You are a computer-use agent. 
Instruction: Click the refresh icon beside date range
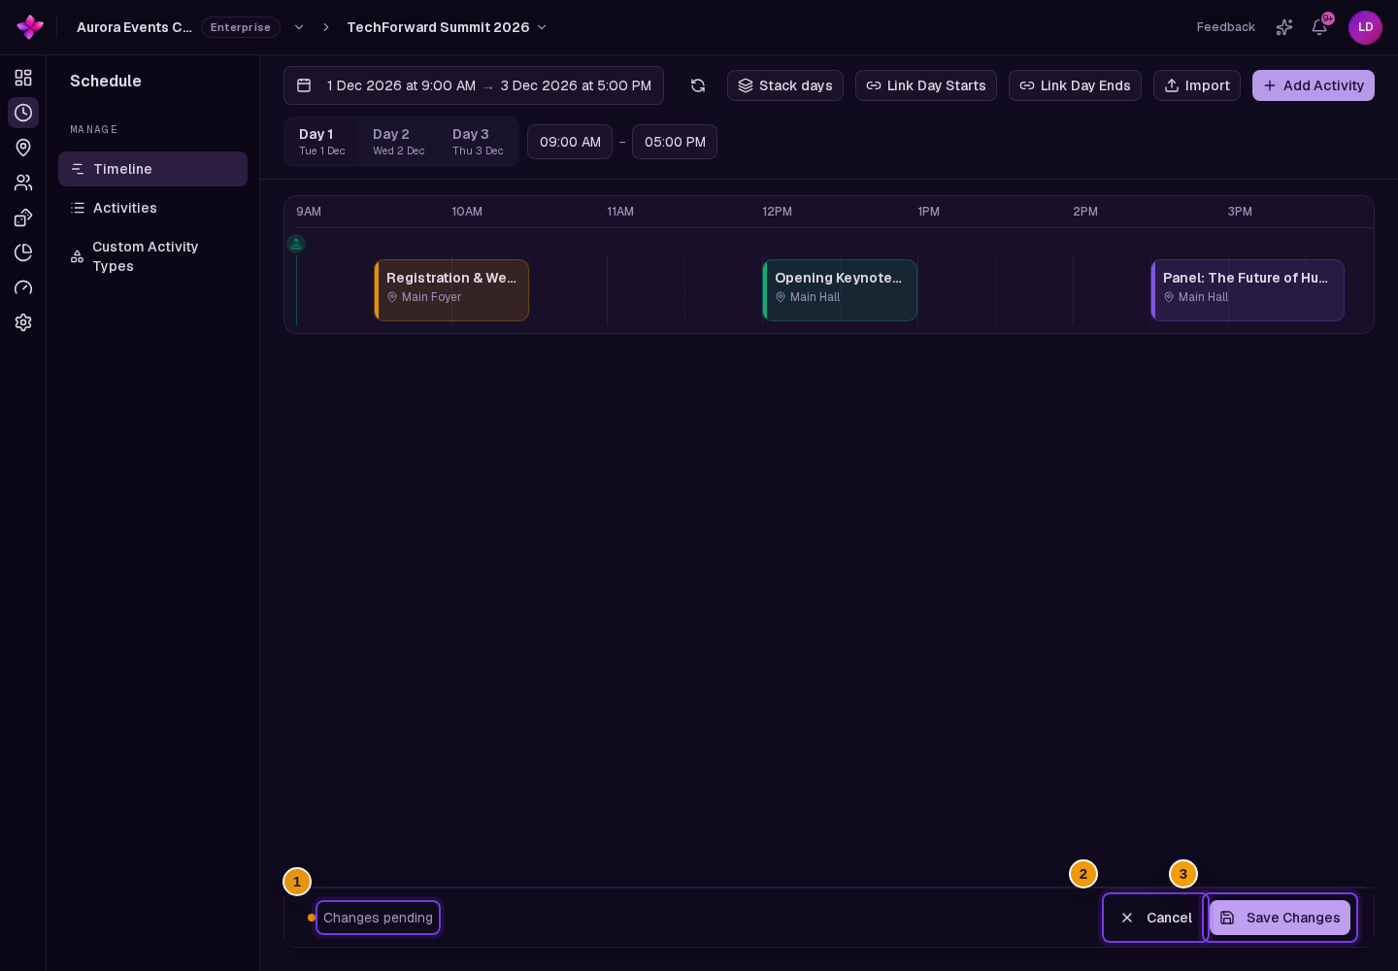point(698,85)
